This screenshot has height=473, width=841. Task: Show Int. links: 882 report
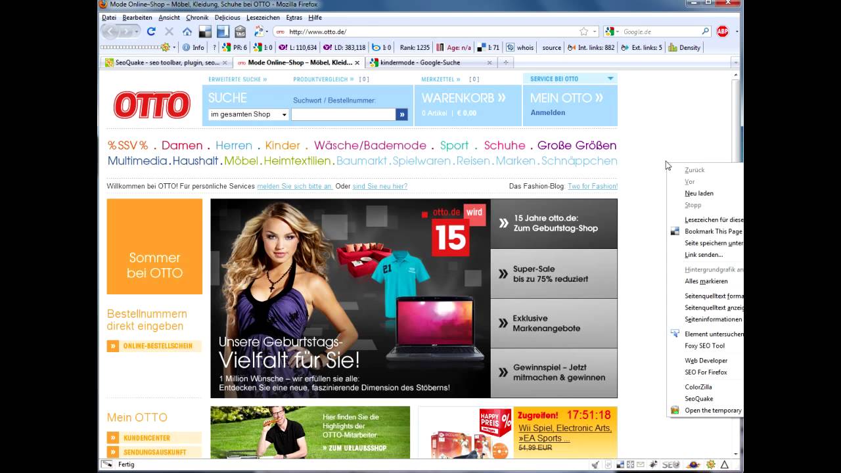pos(591,47)
